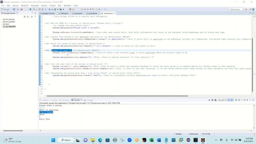The height and width of the screenshot is (144, 256).
Task: Click Terminate icon in Console toolbar
Action: coord(209,100)
